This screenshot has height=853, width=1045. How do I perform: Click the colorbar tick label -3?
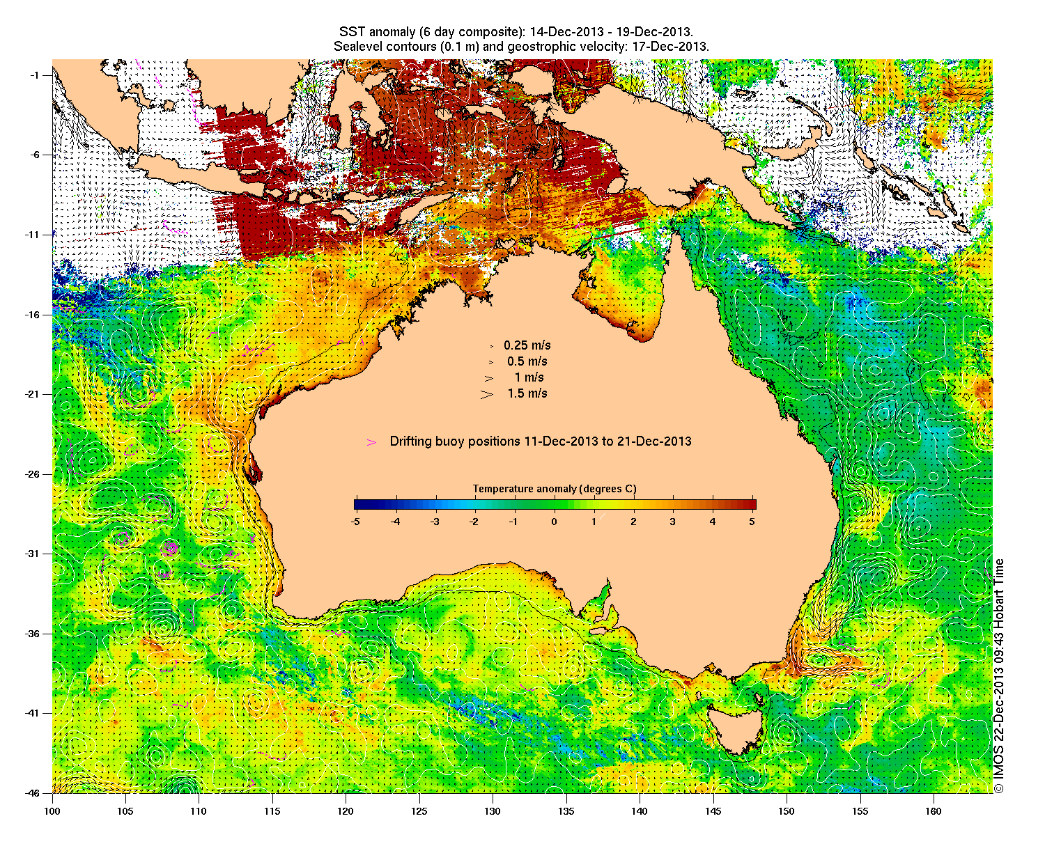(435, 521)
